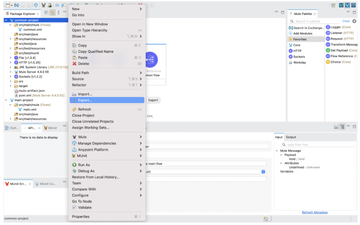Open the blue dropdown in properties form

(263, 172)
